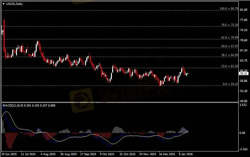This screenshot has width=250, height=157.
Task: Click the 0.00 MACD scale value
Action: click(243, 133)
